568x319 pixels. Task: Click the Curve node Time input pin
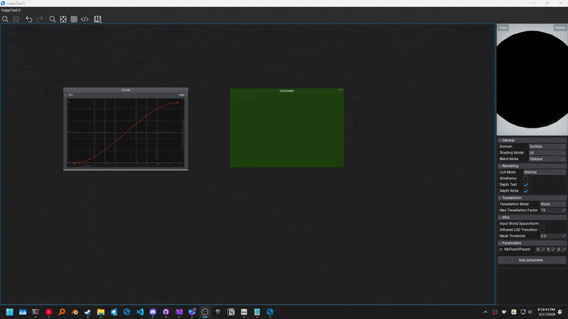coord(65,95)
